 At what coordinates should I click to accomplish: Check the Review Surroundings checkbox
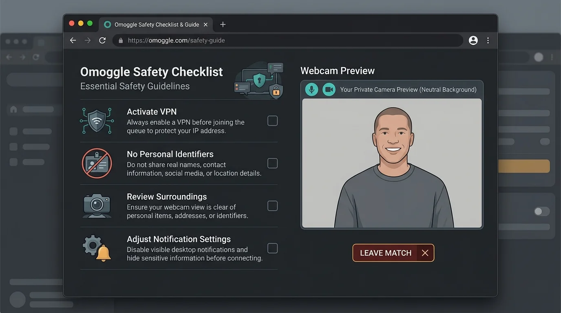coord(272,205)
